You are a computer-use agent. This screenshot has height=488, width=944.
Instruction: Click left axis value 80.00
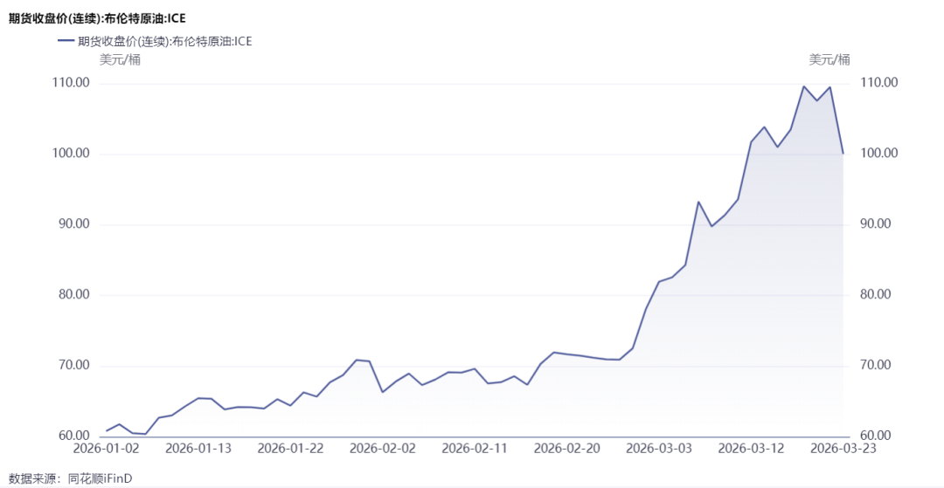tap(75, 295)
